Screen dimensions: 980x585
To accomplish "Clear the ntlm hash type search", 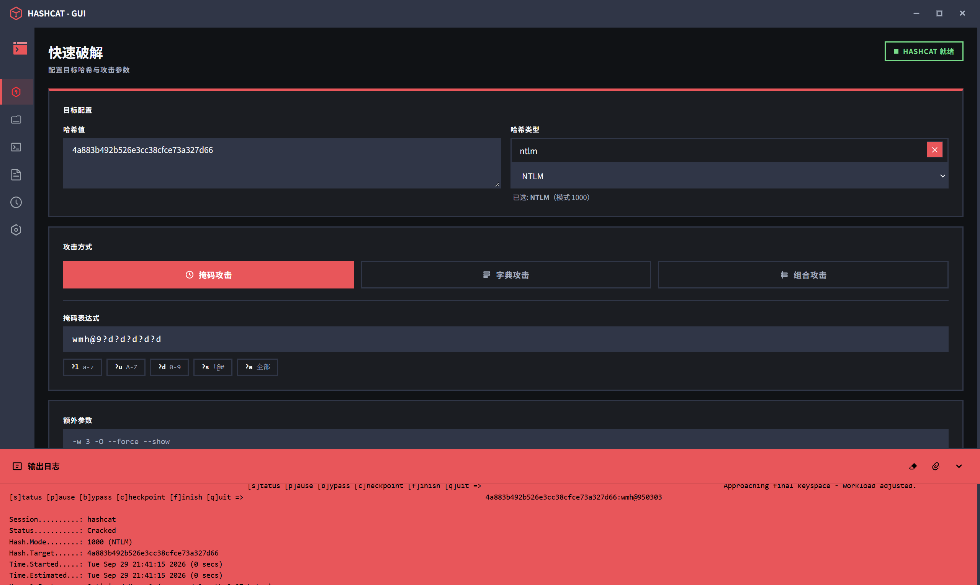I will 935,150.
